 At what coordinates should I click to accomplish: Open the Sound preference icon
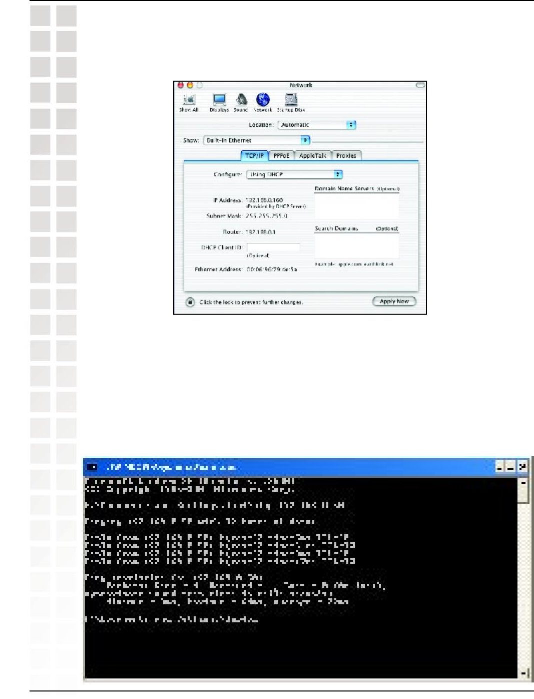tap(241, 103)
